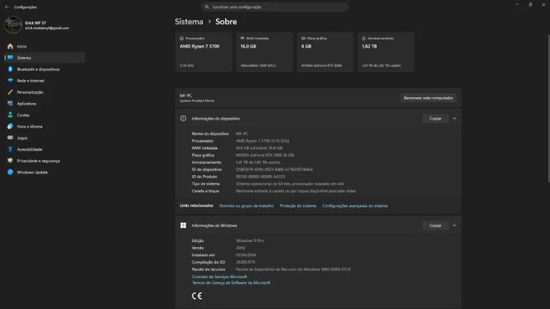
Task: Open Windows Update page
Action: click(44, 172)
